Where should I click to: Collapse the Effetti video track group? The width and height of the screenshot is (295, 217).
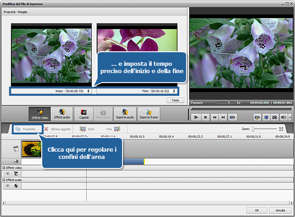tap(4, 168)
